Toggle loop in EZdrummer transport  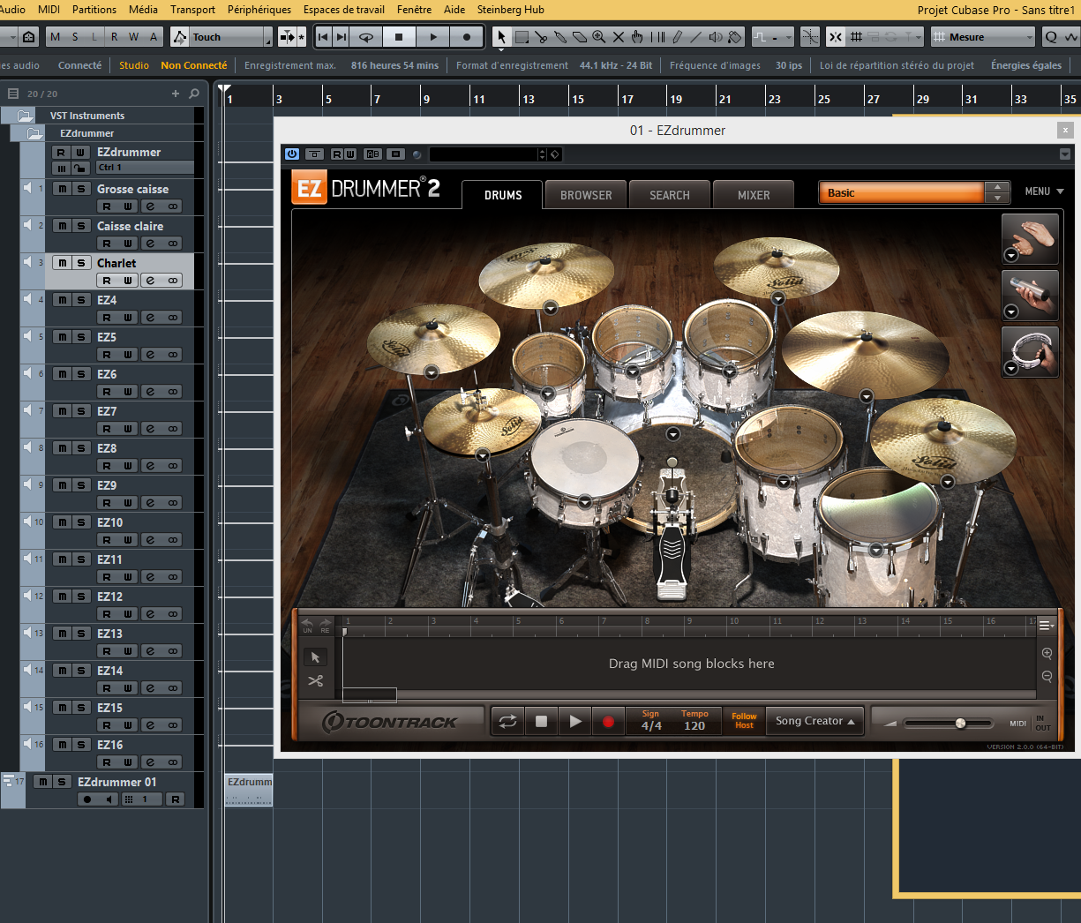pyautogui.click(x=507, y=722)
